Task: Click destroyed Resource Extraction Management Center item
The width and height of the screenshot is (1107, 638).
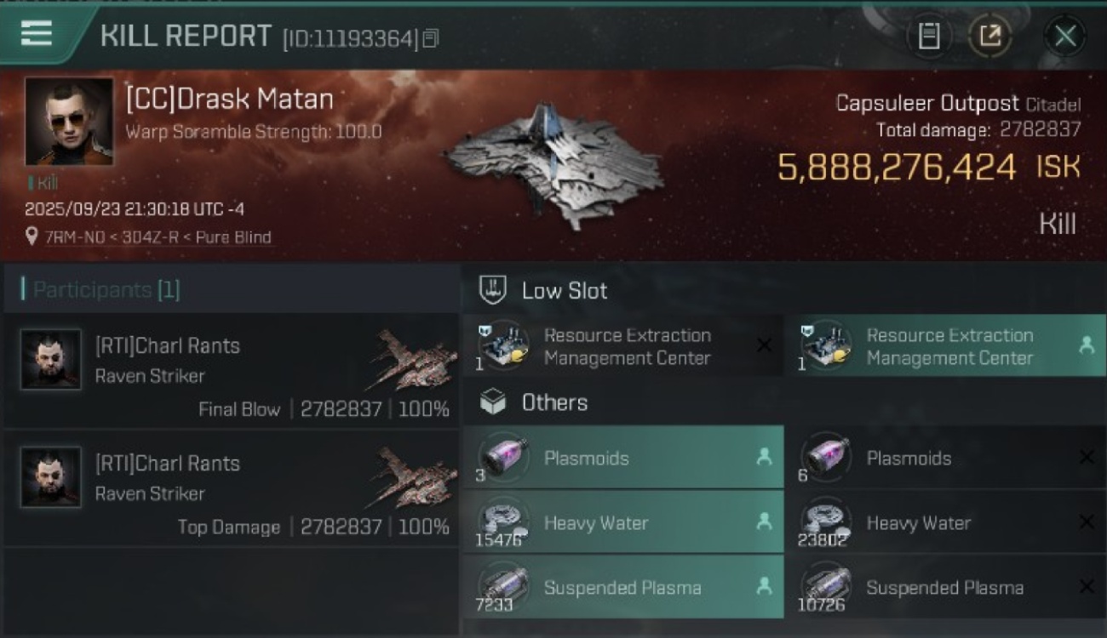Action: coord(622,346)
